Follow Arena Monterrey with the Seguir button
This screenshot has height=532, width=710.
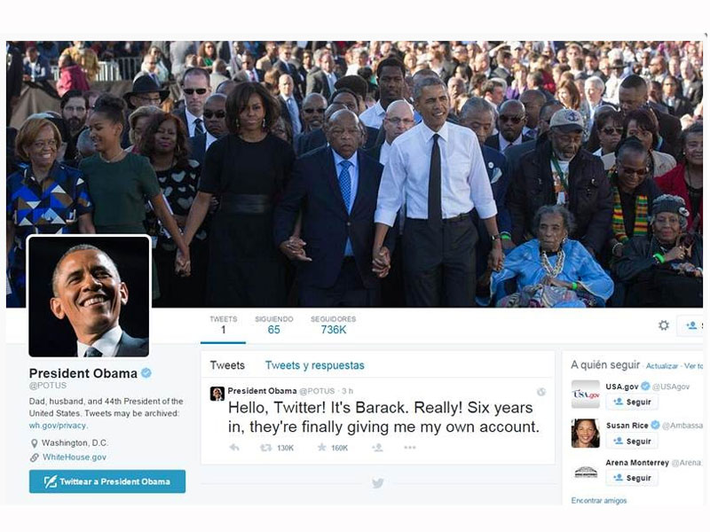[632, 478]
